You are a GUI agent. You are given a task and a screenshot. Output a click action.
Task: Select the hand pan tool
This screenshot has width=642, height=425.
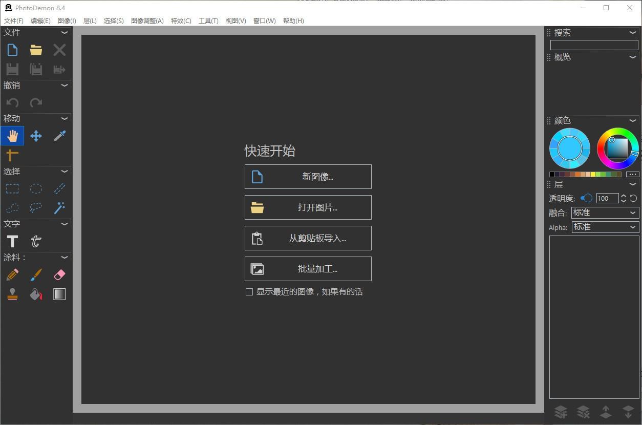pyautogui.click(x=12, y=136)
